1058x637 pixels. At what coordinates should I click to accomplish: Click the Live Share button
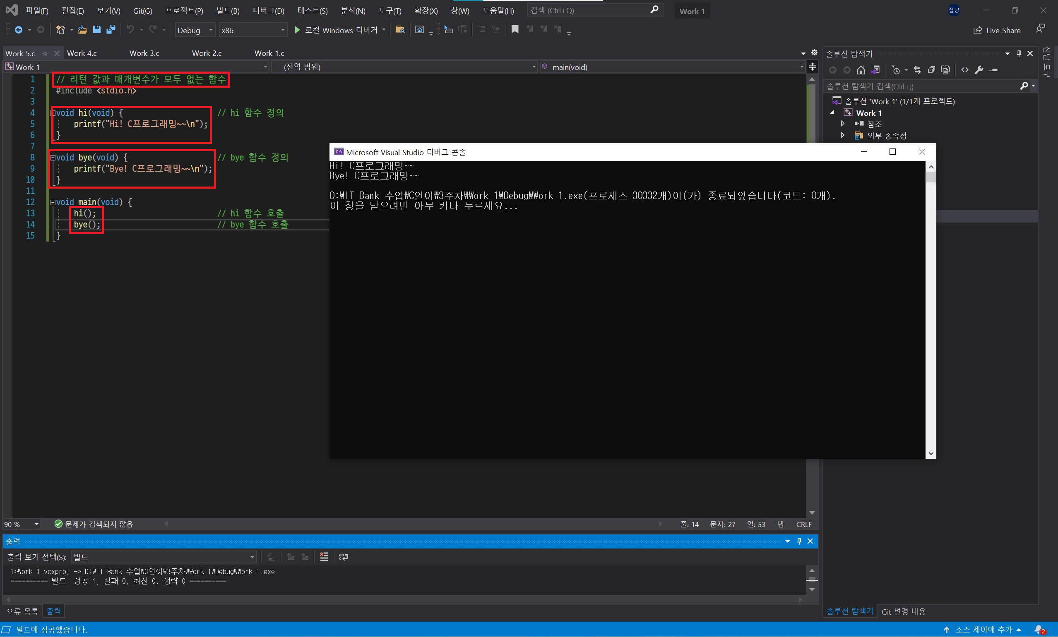tap(997, 30)
